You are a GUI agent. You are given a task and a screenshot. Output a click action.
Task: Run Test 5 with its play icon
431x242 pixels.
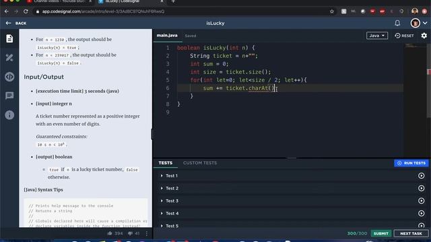point(421,226)
